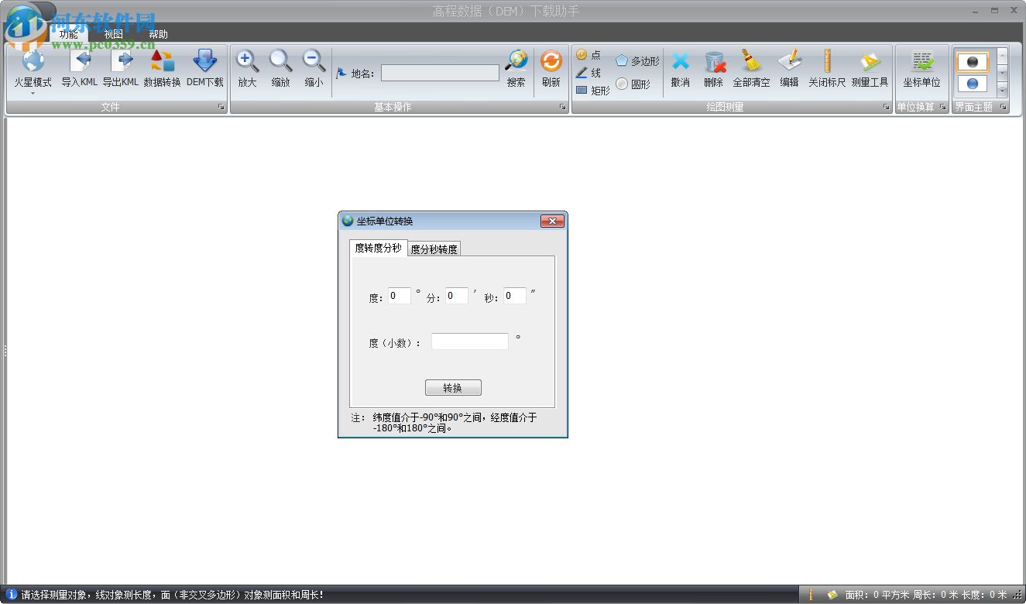Select the dark theme swatch
The image size is (1026, 604).
(x=973, y=61)
